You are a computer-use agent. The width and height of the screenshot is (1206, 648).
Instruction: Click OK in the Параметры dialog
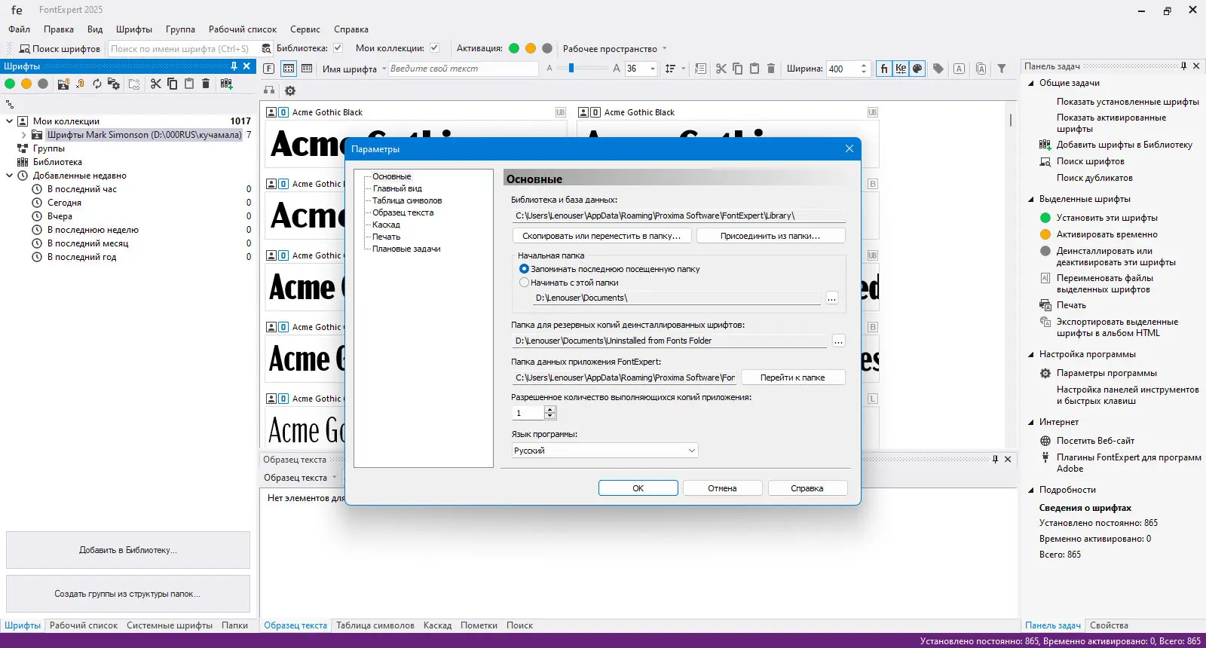[638, 488]
